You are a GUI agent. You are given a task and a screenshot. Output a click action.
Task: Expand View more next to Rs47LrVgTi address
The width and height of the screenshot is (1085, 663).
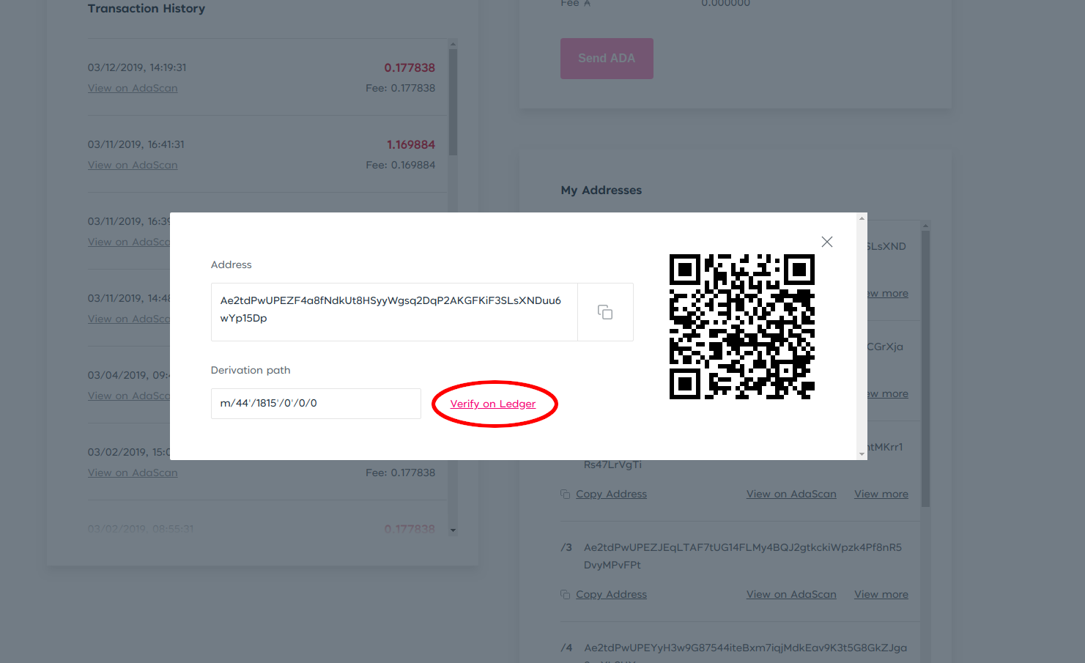click(x=881, y=494)
